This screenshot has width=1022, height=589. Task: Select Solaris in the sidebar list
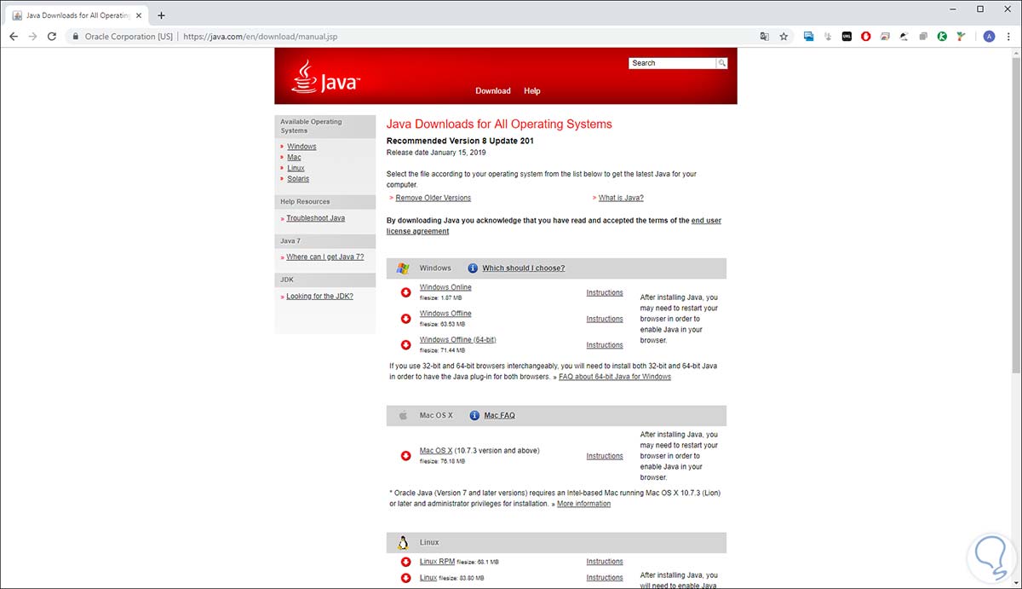[298, 179]
